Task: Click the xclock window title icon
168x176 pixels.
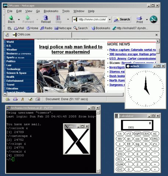Action: [x=128, y=66]
